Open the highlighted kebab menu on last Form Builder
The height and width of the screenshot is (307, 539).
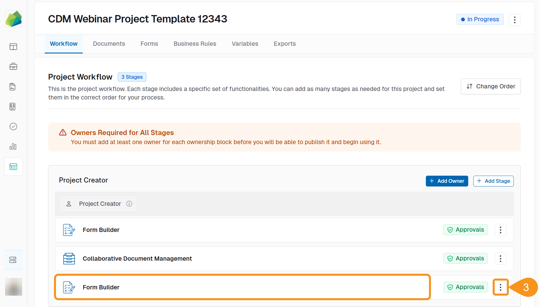(x=501, y=287)
